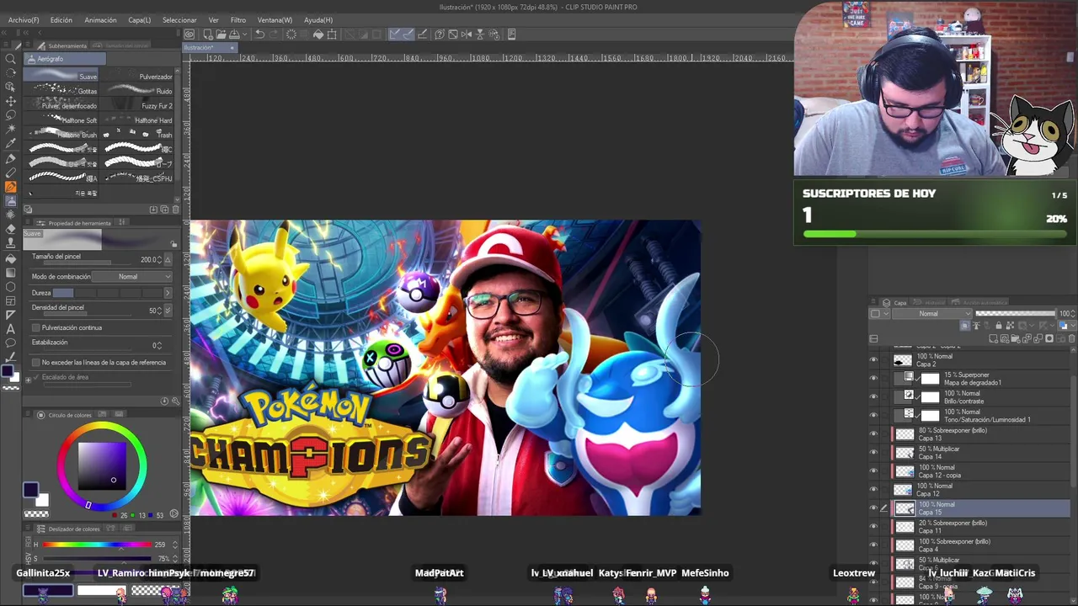Enable Pulverización continua checkbox
This screenshot has width=1078, height=606.
(35, 327)
